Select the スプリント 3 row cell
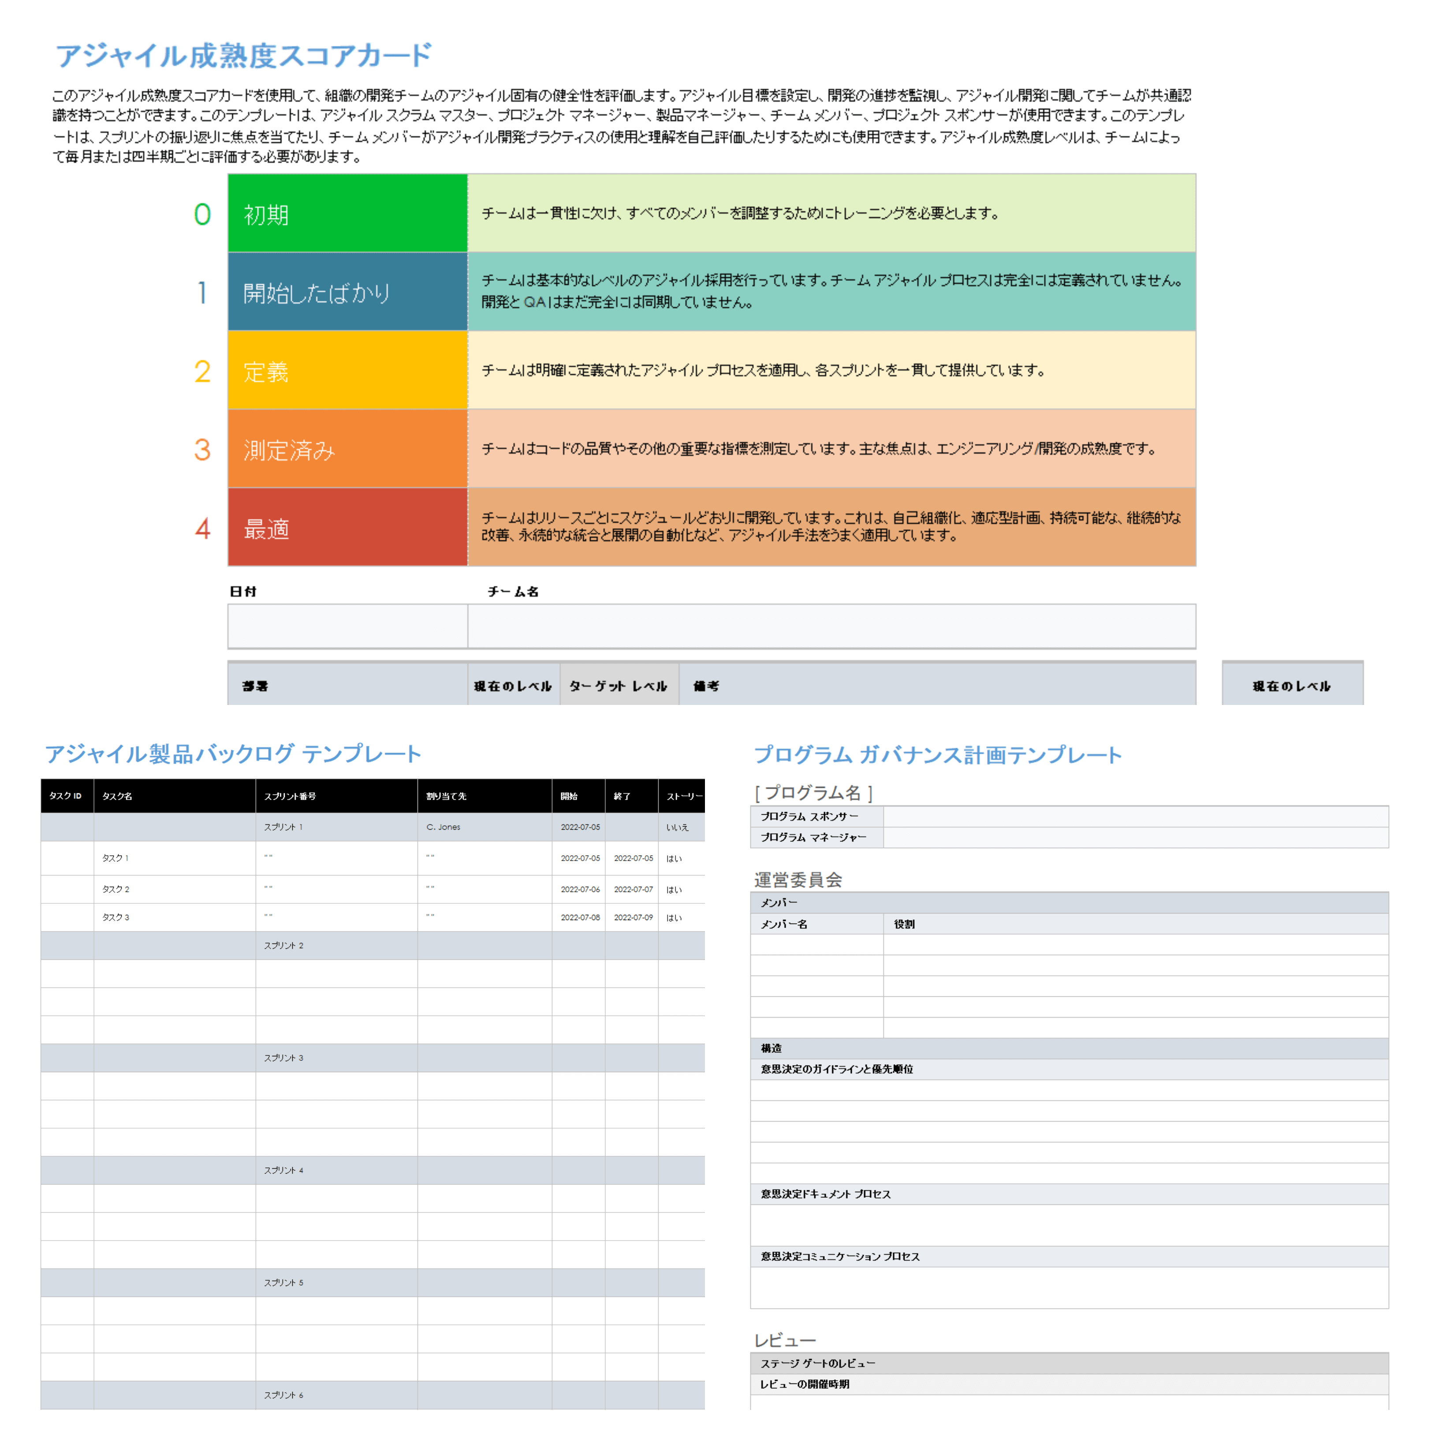 336,1058
